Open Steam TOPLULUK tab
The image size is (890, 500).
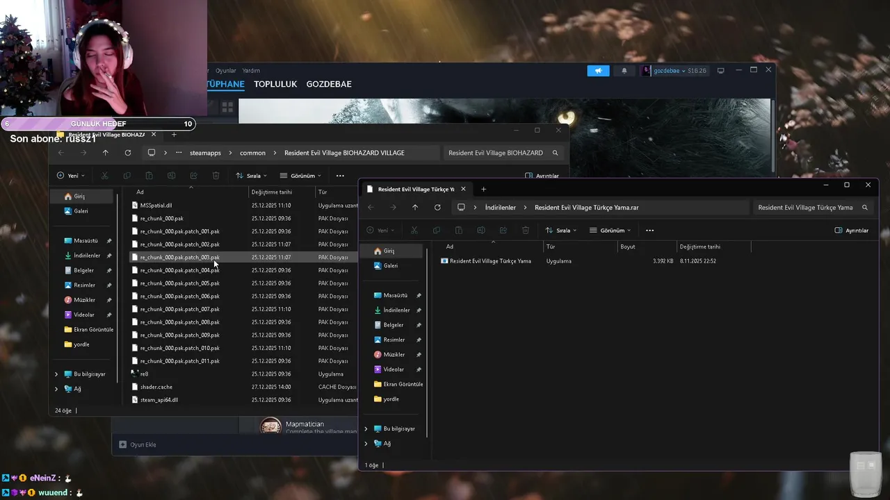coord(275,84)
